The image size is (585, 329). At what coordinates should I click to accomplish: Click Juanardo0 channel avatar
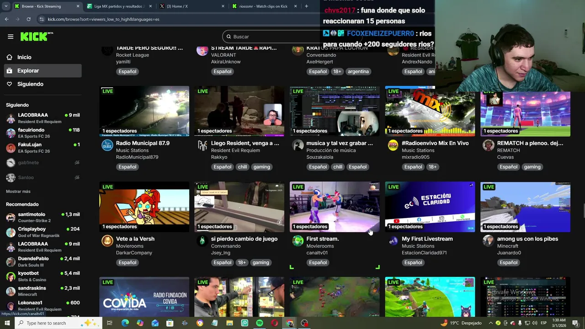pyautogui.click(x=489, y=241)
